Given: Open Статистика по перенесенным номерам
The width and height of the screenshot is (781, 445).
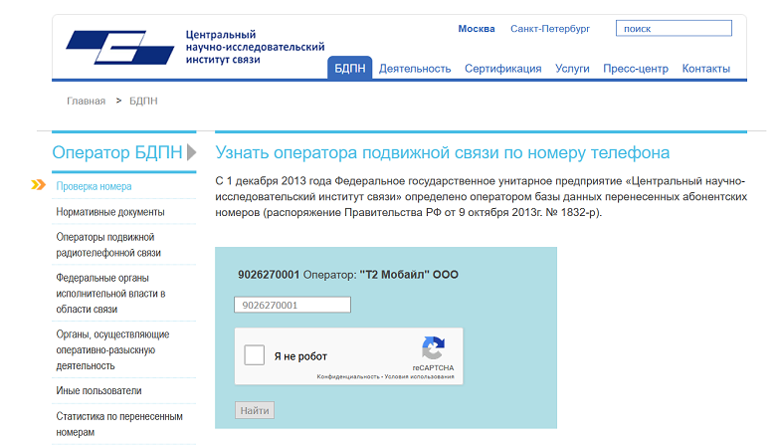Looking at the screenshot, I should (119, 424).
